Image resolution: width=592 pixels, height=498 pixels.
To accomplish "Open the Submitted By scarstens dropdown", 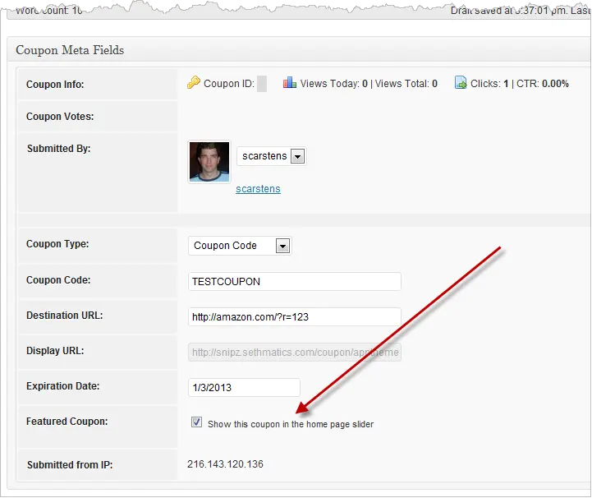I will point(271,156).
